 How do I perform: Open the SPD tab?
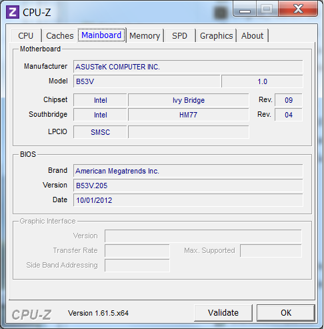click(179, 35)
